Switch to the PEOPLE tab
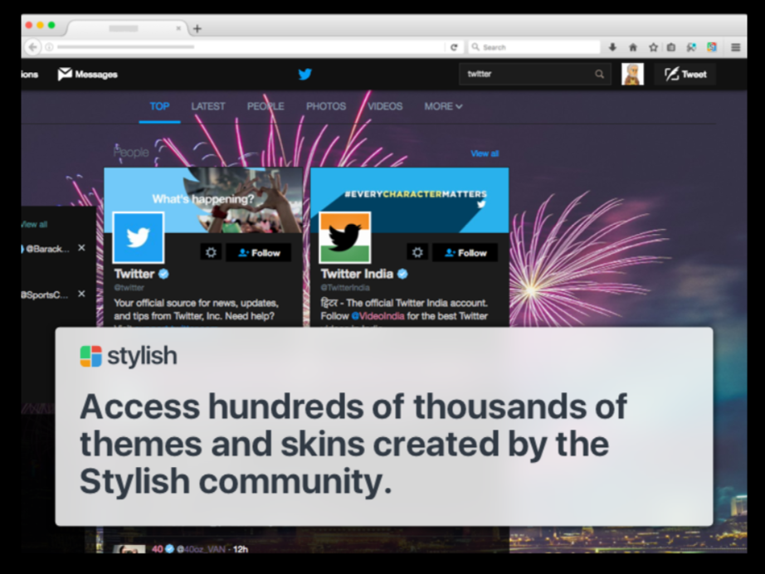765x574 pixels. pos(266,106)
